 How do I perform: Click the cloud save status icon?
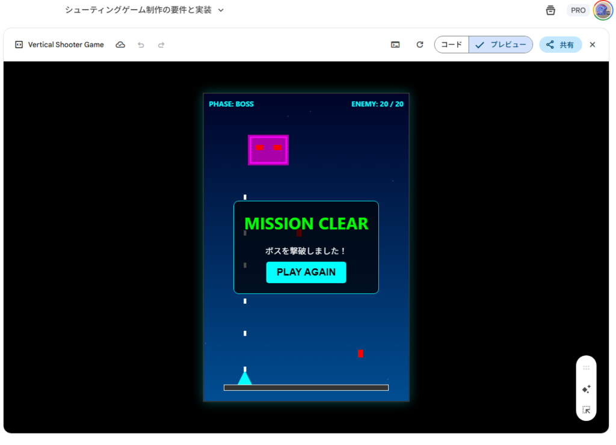tap(120, 44)
